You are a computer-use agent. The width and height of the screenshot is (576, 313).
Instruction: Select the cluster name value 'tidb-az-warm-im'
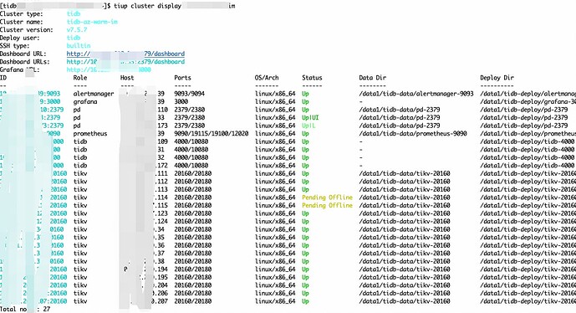(x=92, y=22)
